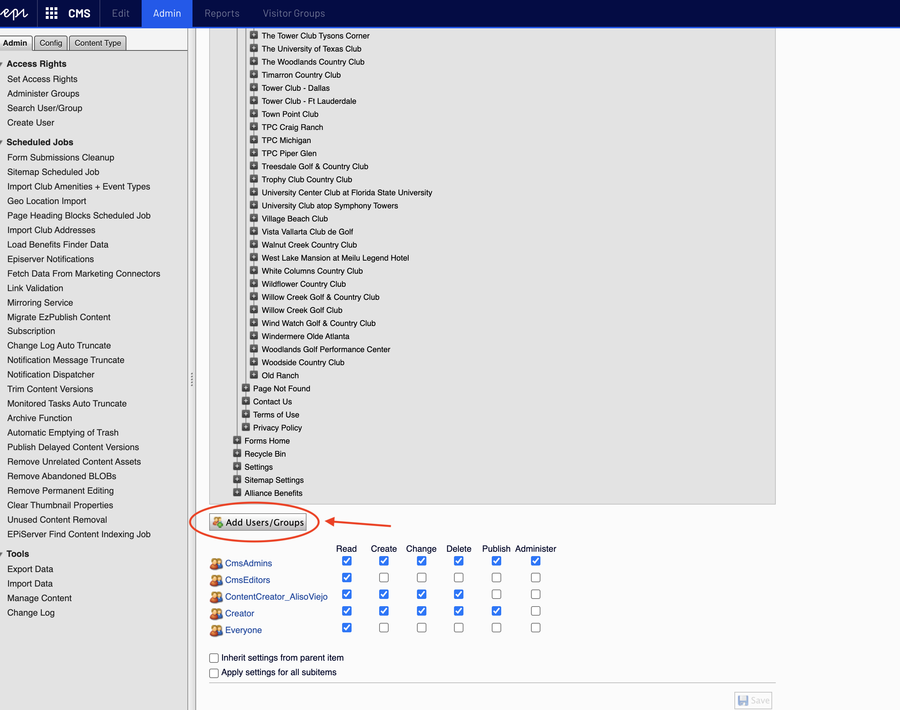900x710 pixels.
Task: Open the CmsAdmins group link
Action: tap(248, 563)
